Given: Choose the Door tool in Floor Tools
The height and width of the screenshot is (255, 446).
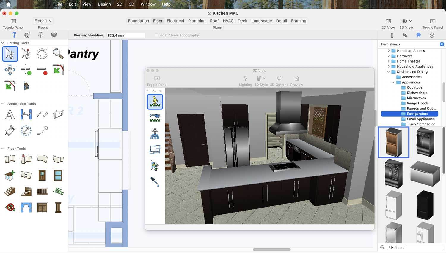Looking at the screenshot, I should tap(42, 175).
